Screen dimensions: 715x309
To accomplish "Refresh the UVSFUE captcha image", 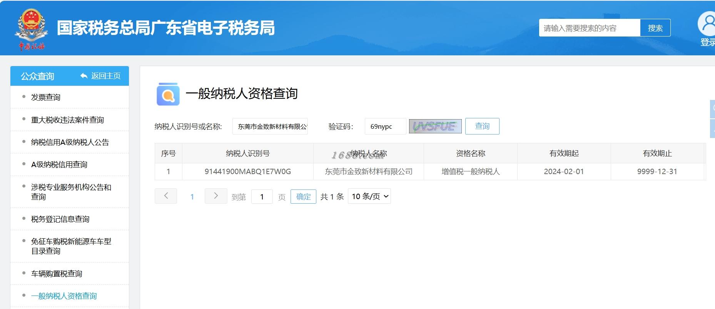I will click(x=435, y=126).
